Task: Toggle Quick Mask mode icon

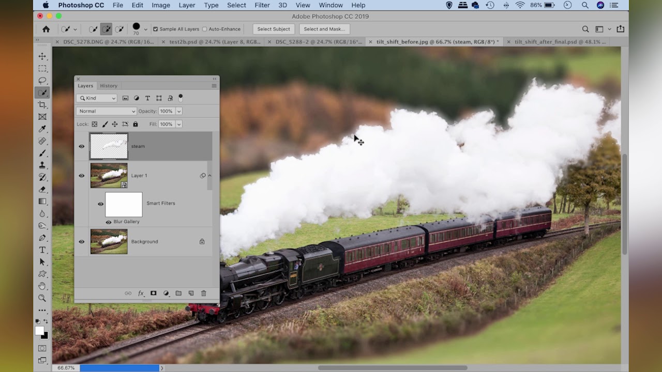Action: (x=42, y=348)
